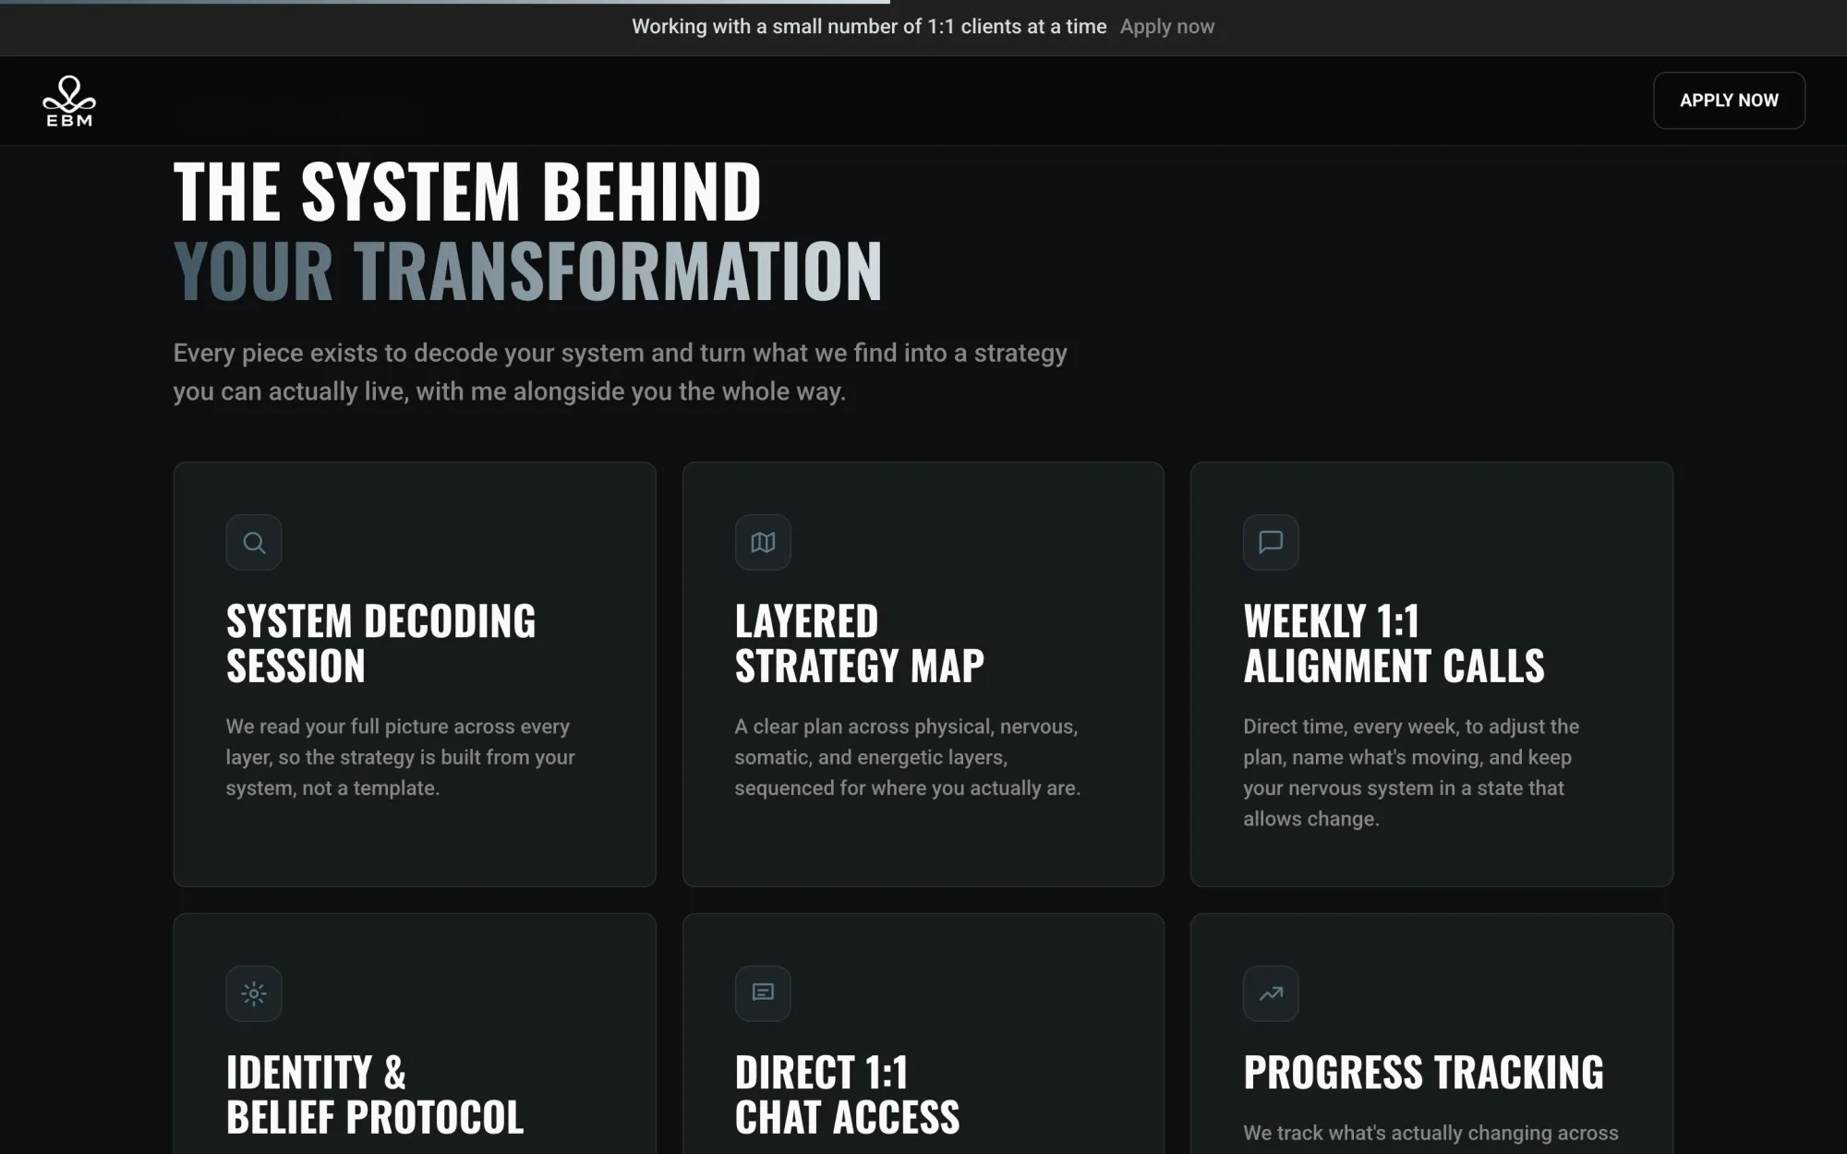This screenshot has height=1154, width=1847.
Task: Click the message icon on Direct Chat card
Action: (x=763, y=993)
